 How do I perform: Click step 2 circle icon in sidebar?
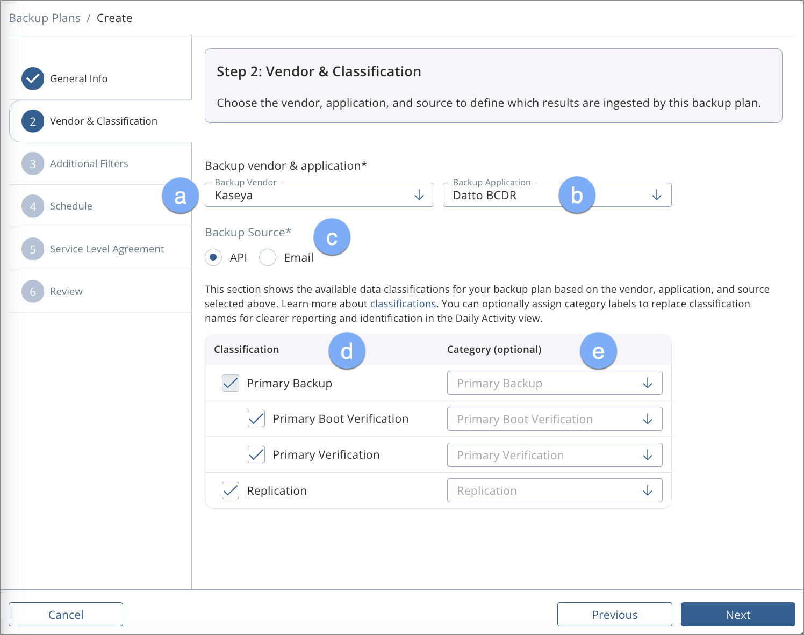[33, 121]
